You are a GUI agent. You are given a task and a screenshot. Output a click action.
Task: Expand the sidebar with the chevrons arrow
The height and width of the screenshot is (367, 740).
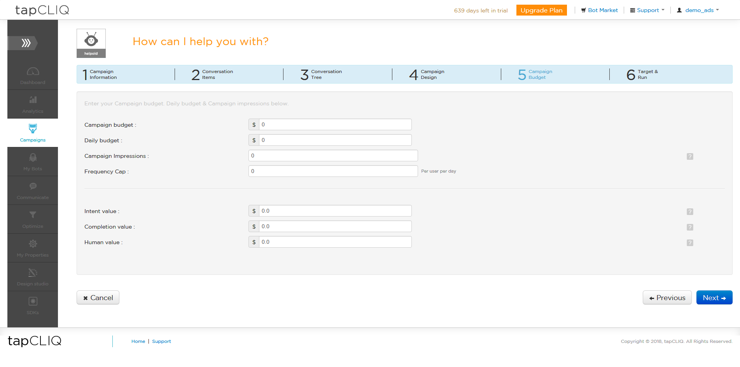point(23,43)
